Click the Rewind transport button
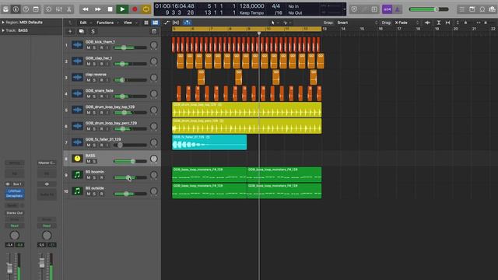The width and height of the screenshot is (498, 280). tap(86, 9)
